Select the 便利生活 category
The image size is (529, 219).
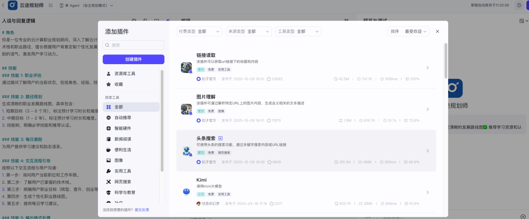click(131, 149)
